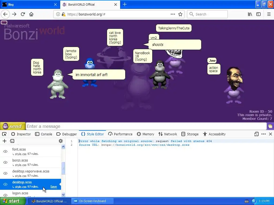Switch to the Console tab
The width and height of the screenshot is (274, 205).
point(44,134)
